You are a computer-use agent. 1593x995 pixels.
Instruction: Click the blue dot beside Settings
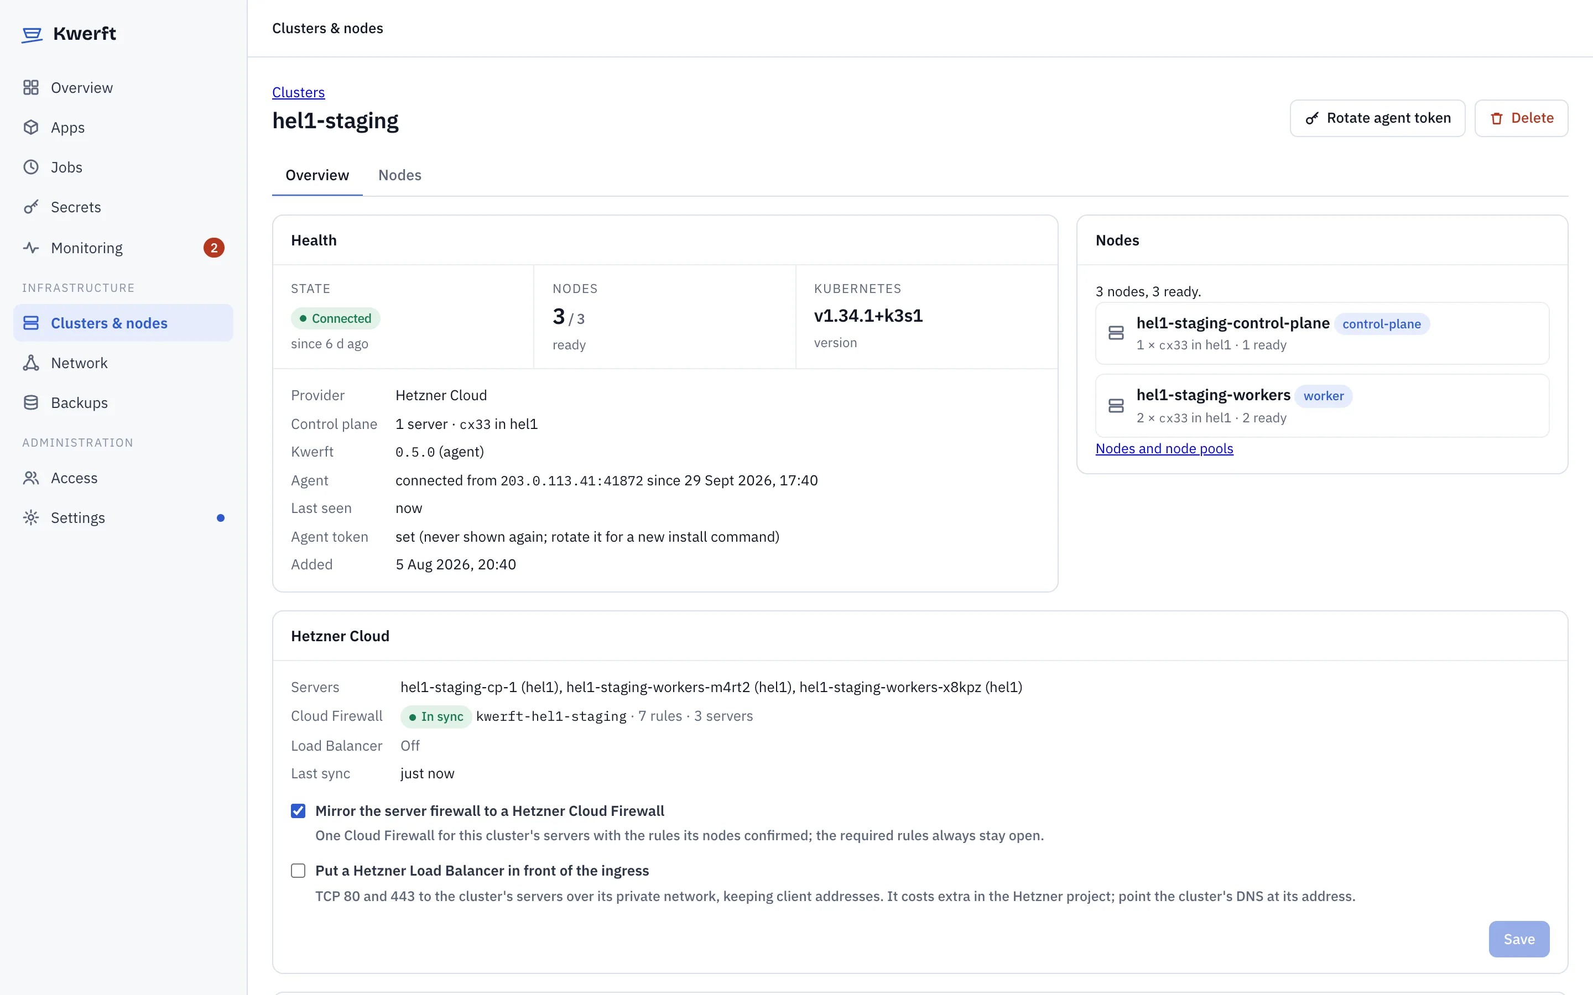tap(221, 518)
